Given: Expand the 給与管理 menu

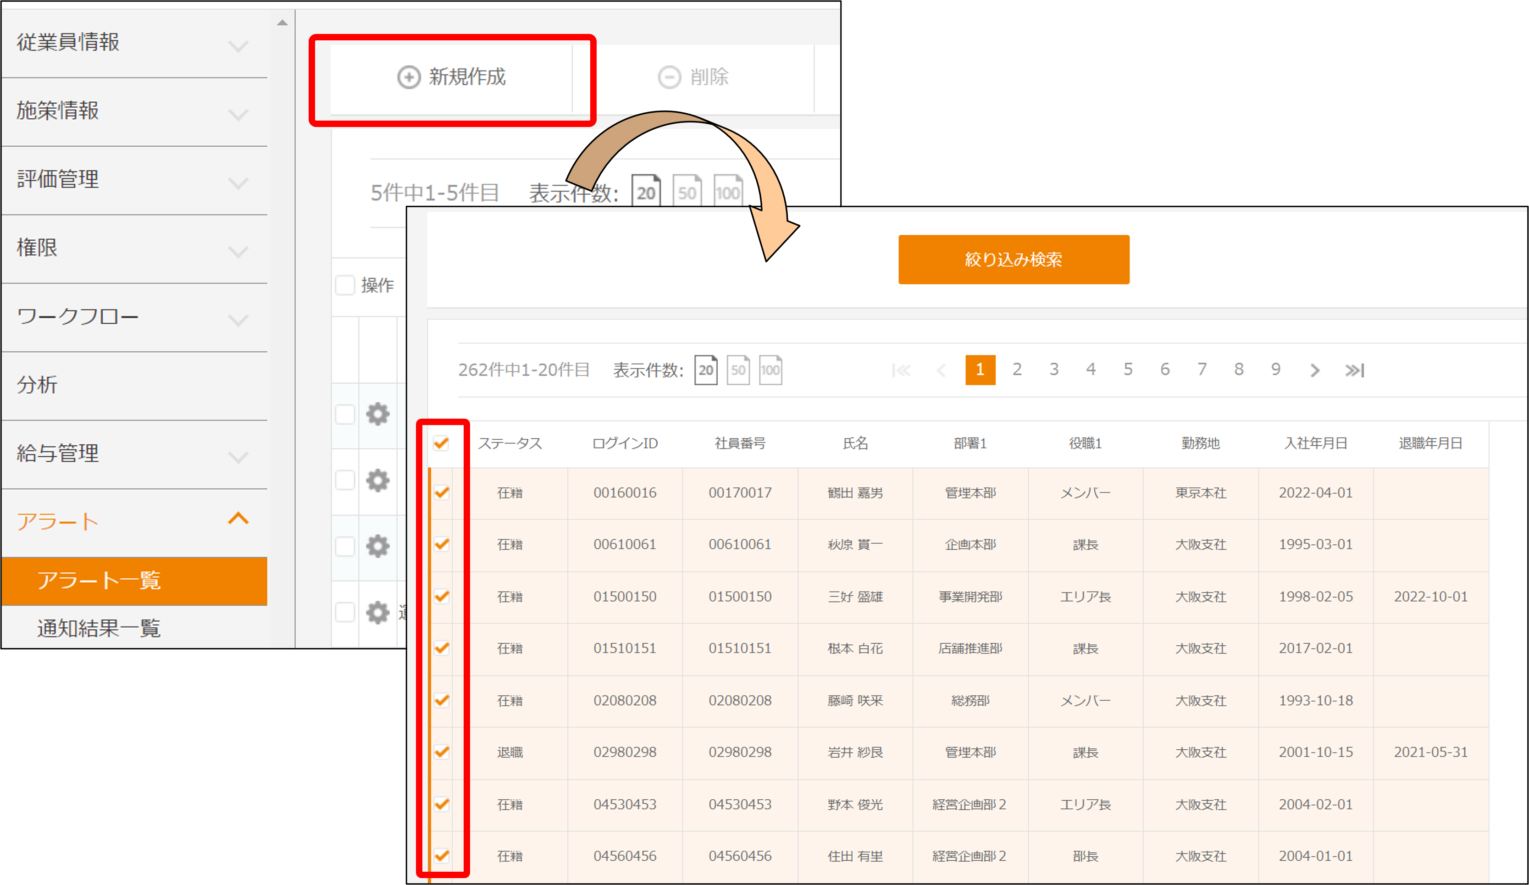Looking at the screenshot, I should (135, 454).
